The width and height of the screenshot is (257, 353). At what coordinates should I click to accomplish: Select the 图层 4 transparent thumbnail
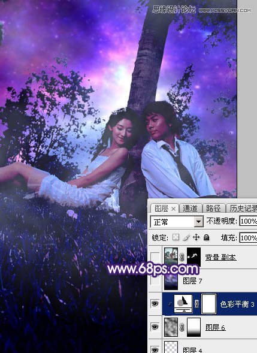pos(171,348)
